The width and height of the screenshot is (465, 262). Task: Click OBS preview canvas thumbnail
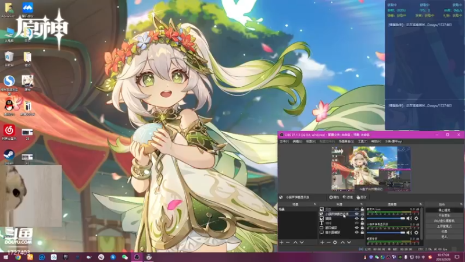coord(371,168)
